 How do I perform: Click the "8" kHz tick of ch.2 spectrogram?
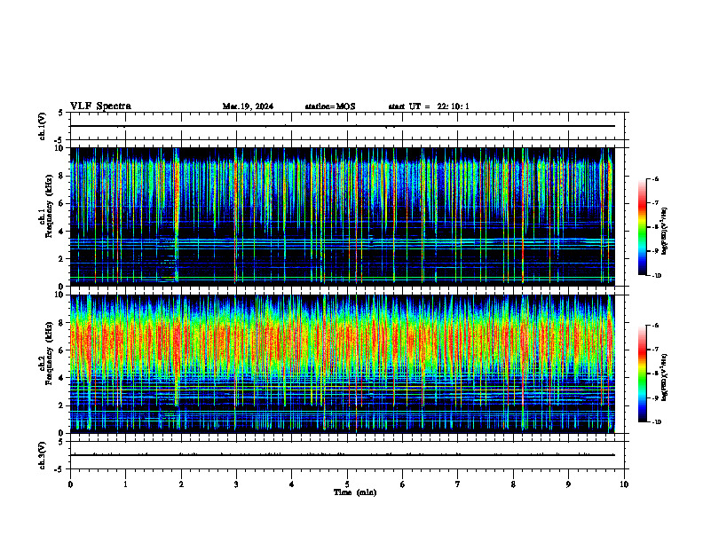pyautogui.click(x=62, y=323)
